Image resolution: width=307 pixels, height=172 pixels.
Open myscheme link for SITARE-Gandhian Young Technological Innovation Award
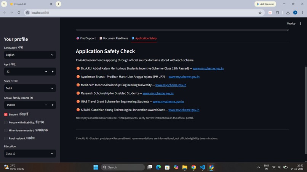click(184, 110)
